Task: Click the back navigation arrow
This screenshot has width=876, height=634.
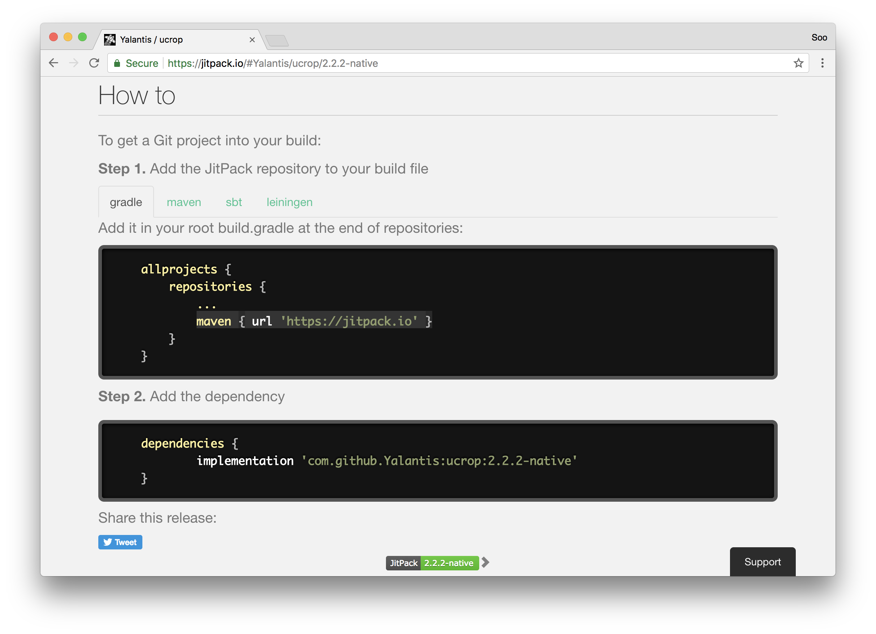Action: (x=53, y=63)
